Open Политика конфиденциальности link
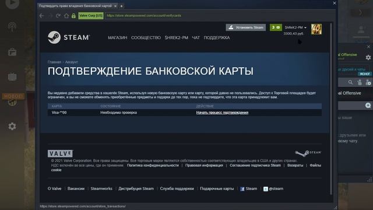The height and width of the screenshot is (210, 373). [153, 165]
